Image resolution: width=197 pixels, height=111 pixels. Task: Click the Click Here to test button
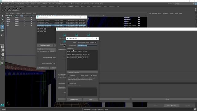tap(62, 88)
